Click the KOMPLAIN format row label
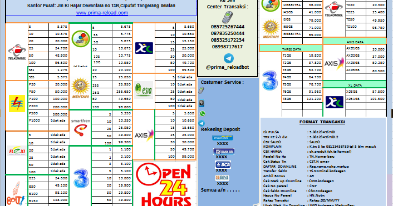This screenshot has height=206, width=393. click(x=272, y=147)
